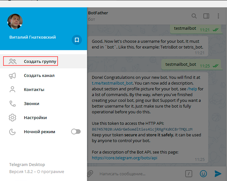
Task: Click the group people icon
Action: pyautogui.click(x=13, y=61)
